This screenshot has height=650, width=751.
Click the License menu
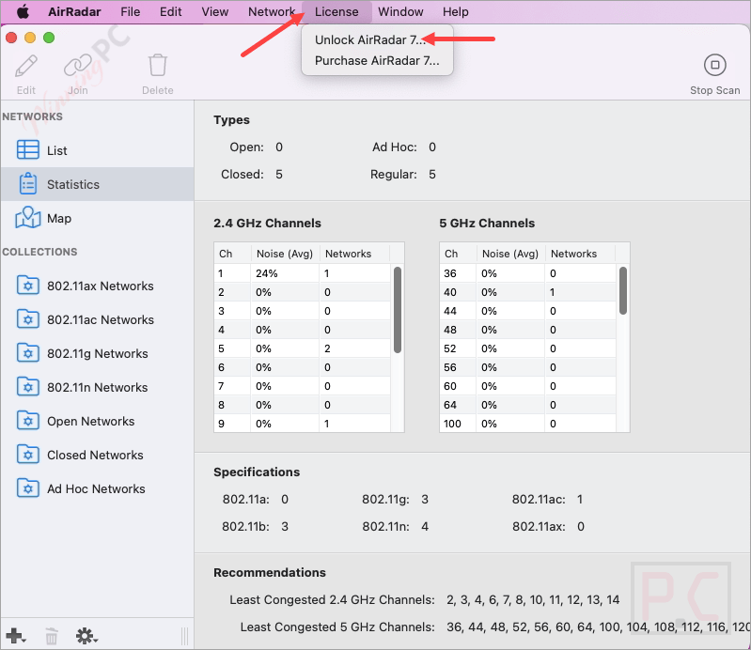(336, 11)
